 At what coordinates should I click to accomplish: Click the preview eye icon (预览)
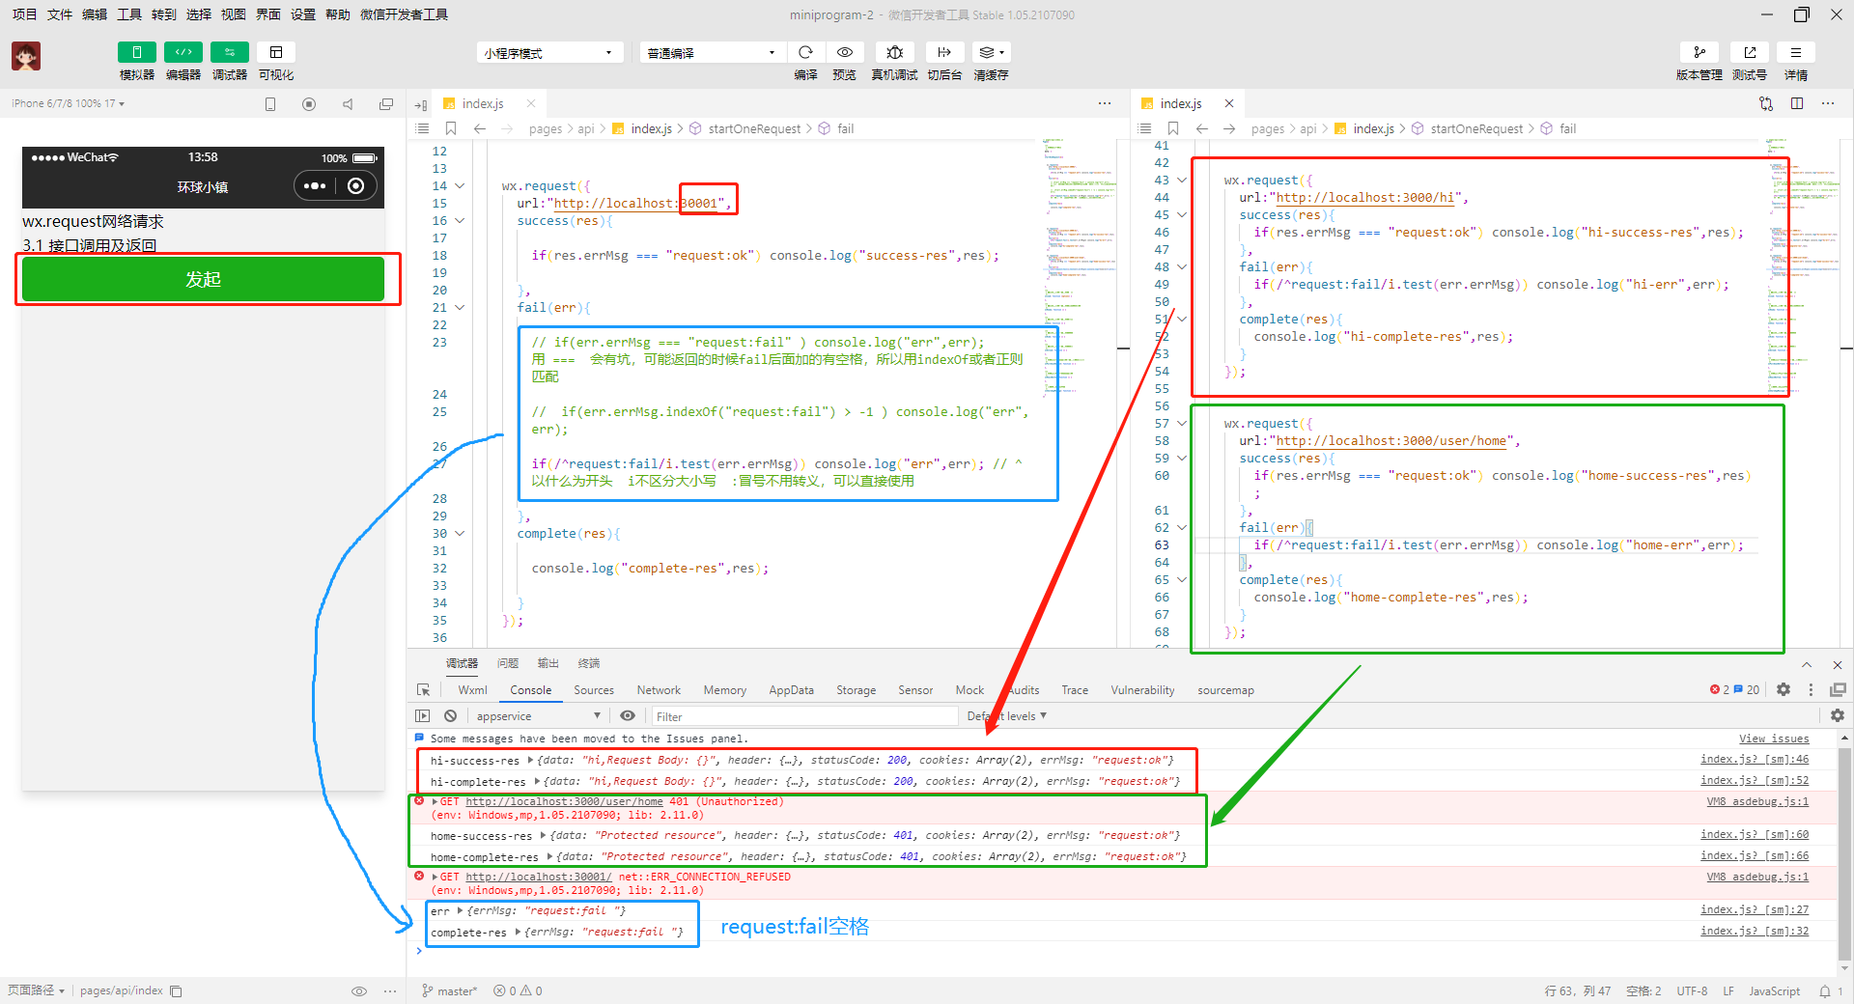click(x=845, y=52)
